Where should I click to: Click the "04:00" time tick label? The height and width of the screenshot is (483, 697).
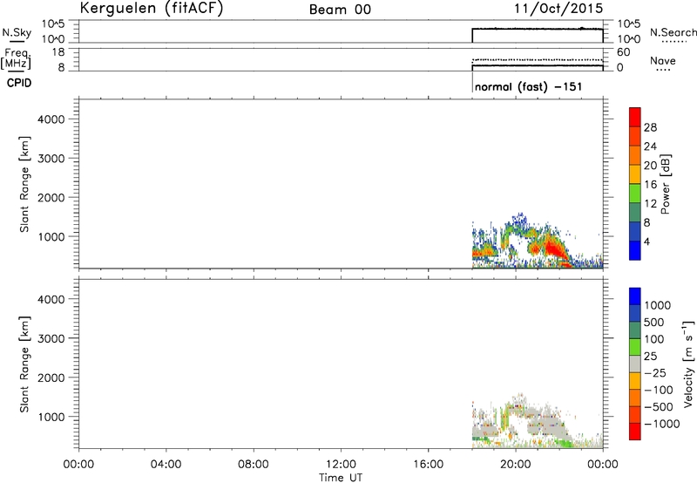[166, 465]
